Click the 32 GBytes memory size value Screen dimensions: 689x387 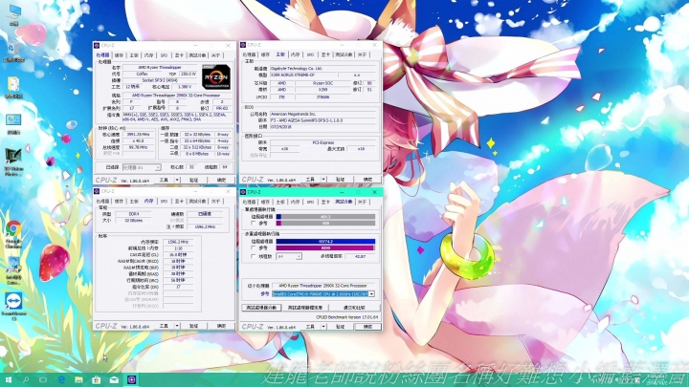pos(134,221)
